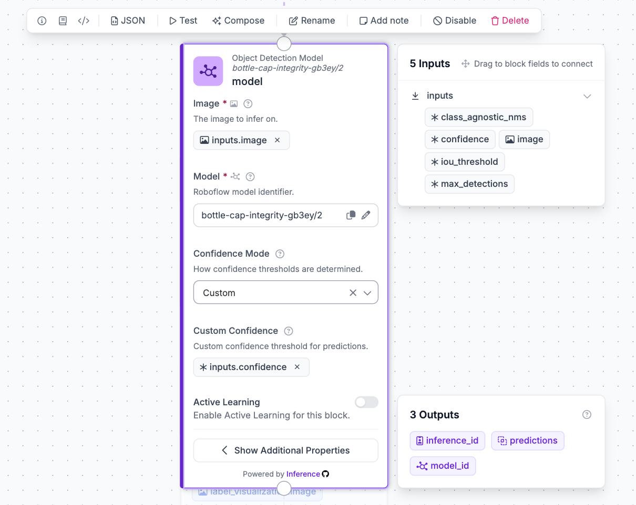Run the Test action

click(183, 21)
